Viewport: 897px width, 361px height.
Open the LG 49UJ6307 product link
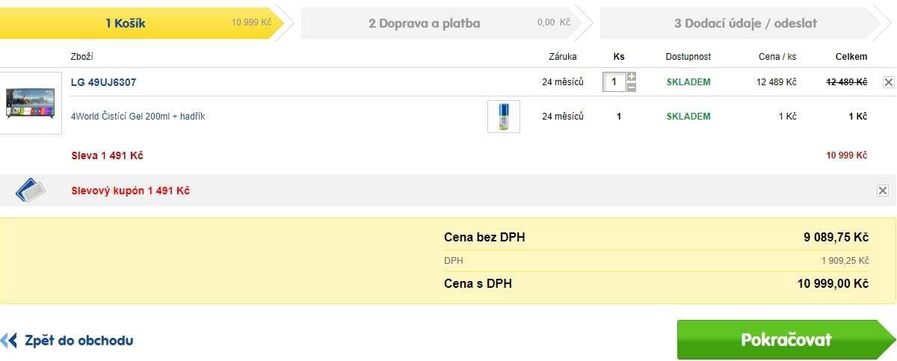103,82
